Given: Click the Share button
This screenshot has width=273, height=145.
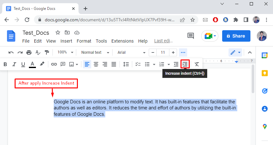Looking at the screenshot, I should (x=236, y=36).
